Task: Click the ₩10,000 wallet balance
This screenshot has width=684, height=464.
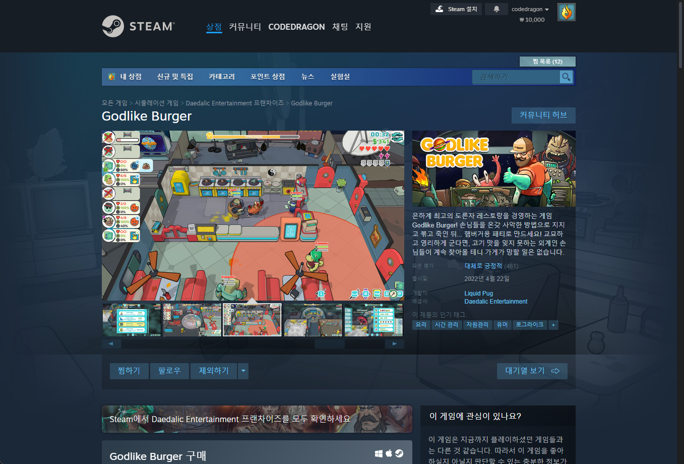Action: click(532, 20)
